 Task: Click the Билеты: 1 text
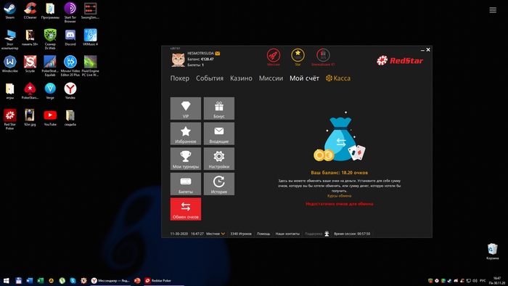(x=195, y=65)
